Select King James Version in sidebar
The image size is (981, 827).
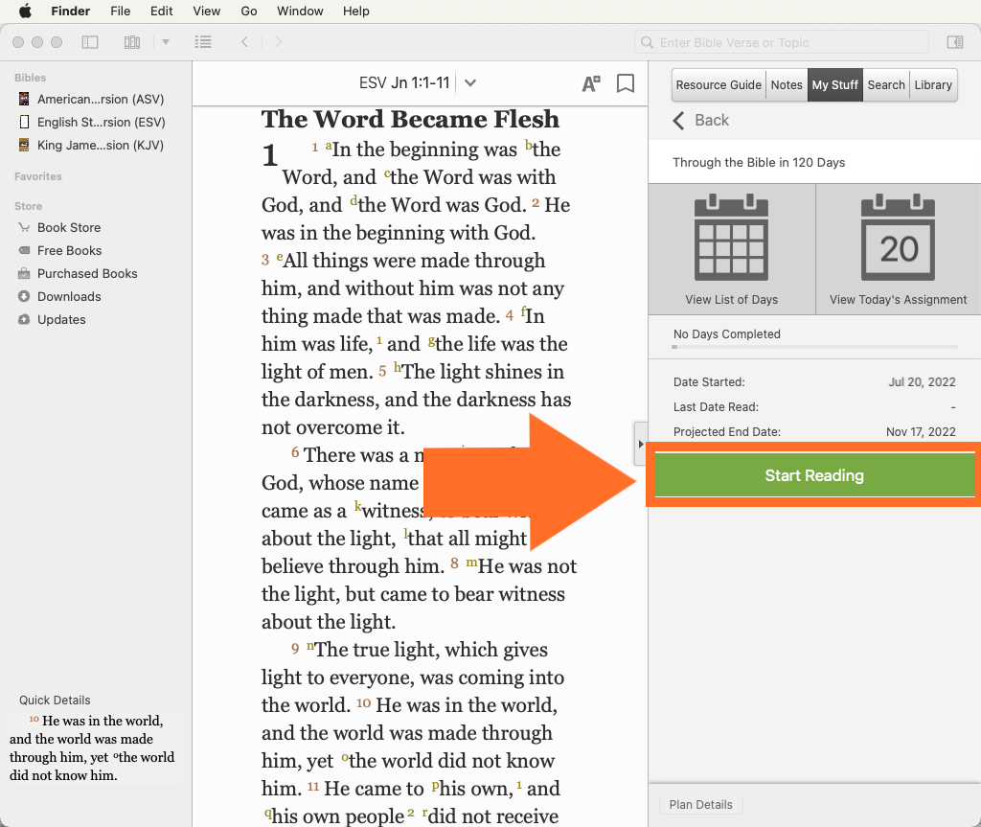(x=100, y=146)
